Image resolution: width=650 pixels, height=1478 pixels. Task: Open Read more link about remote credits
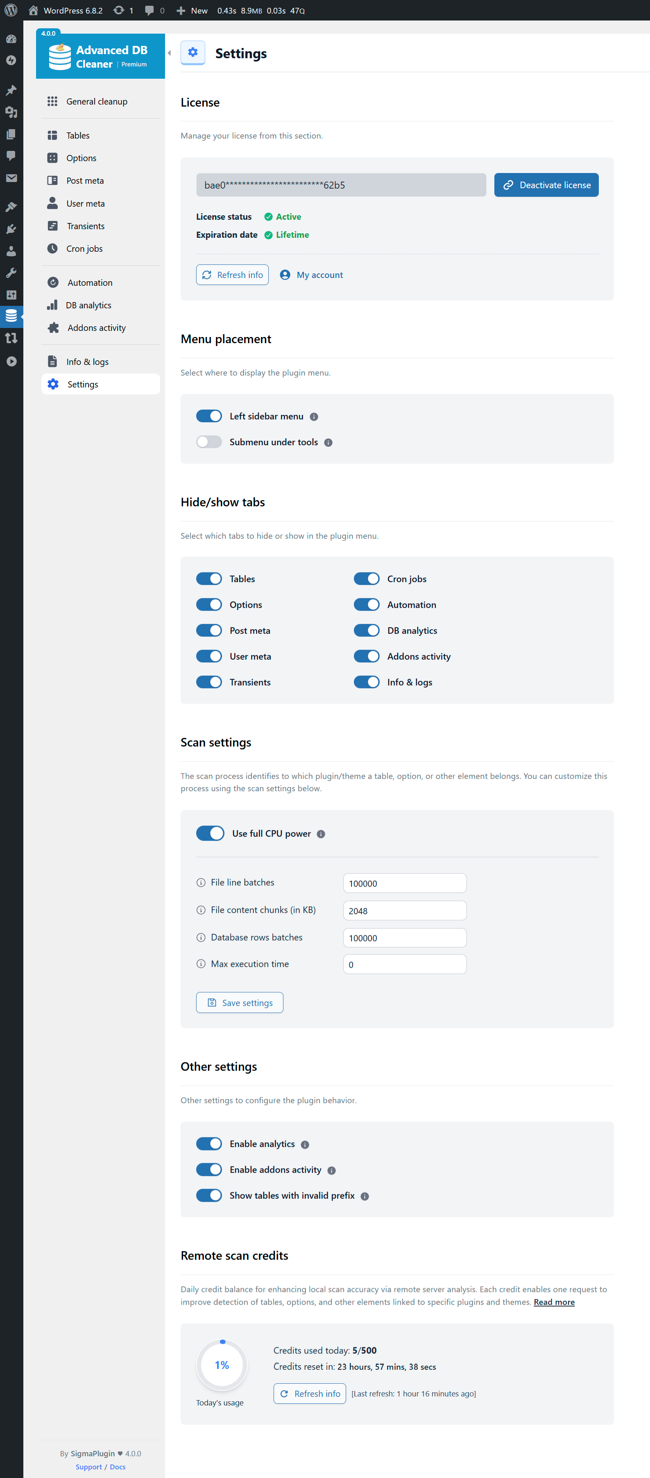554,1302
